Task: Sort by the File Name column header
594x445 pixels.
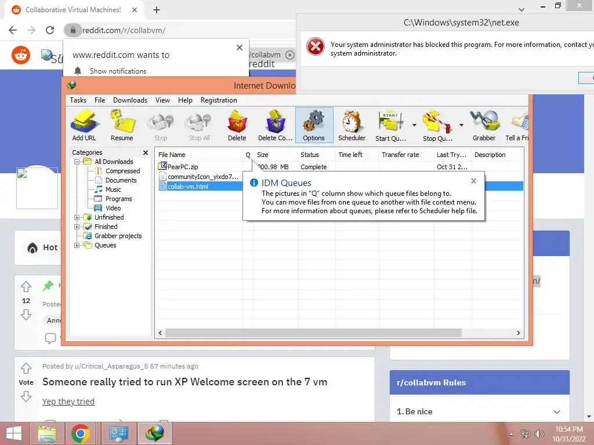Action: coord(199,155)
